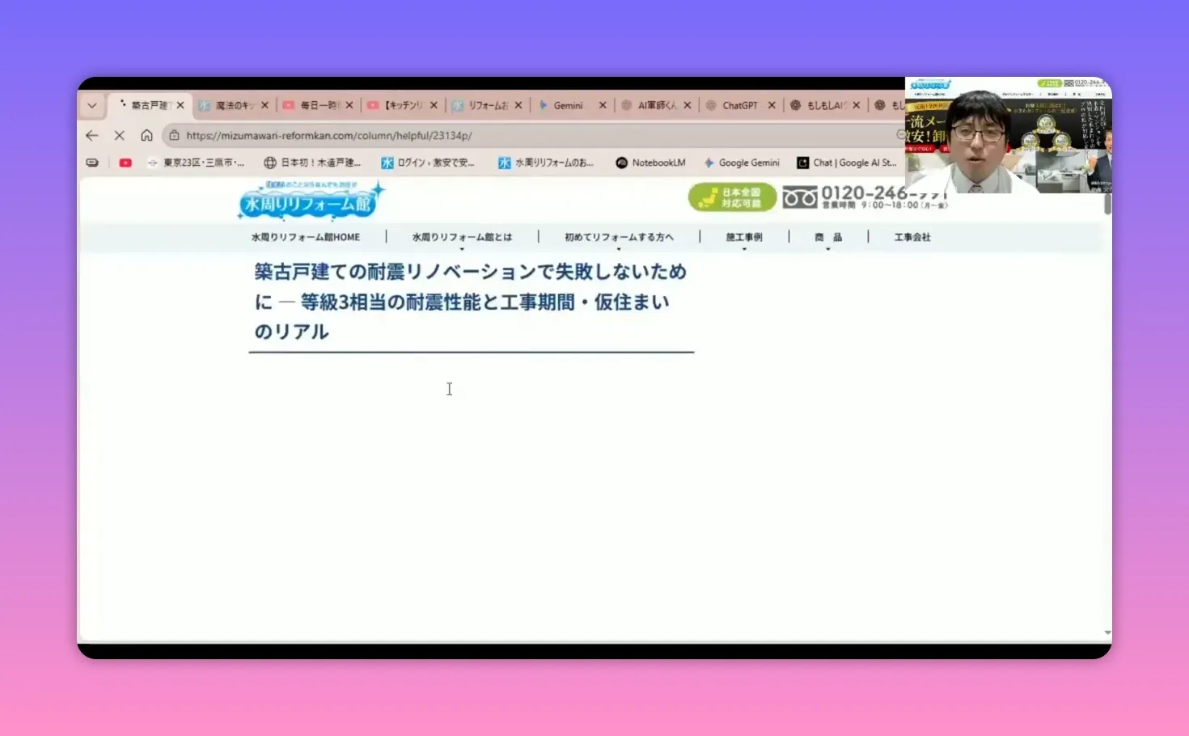1189x736 pixels.
Task: Click the browser Home icon
Action: click(147, 135)
